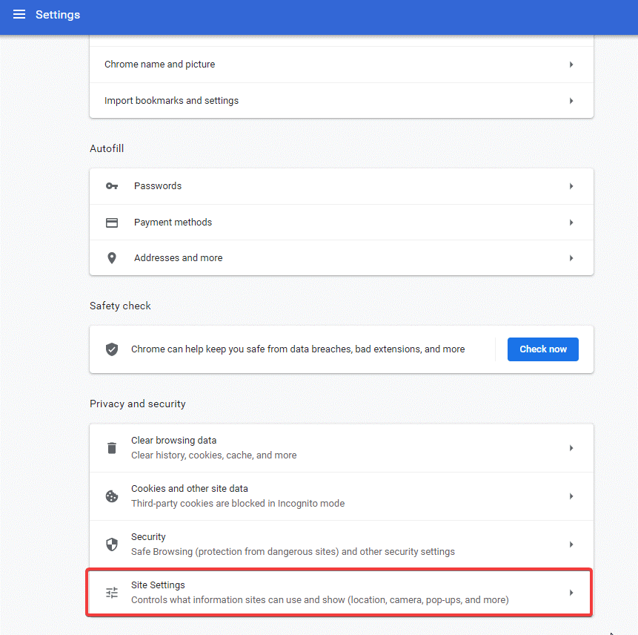Select Cookies and other site data
This screenshot has width=638, height=635.
(x=341, y=496)
